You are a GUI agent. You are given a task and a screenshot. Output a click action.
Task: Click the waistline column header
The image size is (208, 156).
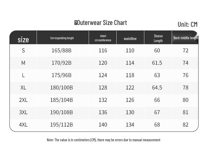pos(130,39)
